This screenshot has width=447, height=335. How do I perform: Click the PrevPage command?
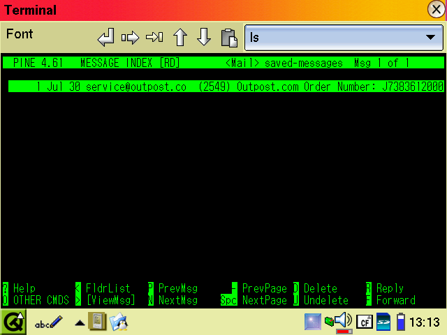click(264, 288)
